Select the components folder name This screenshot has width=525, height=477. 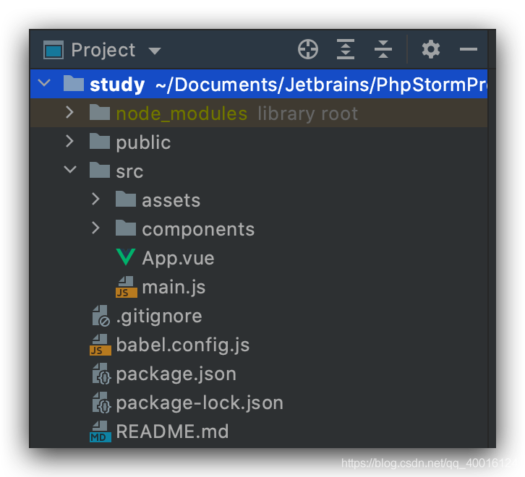click(198, 230)
